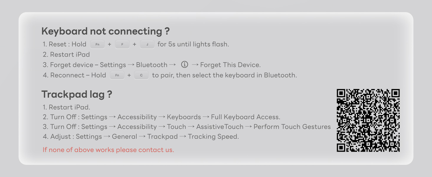The image size is (432, 177).
Task: Click the circled info icon
Action: coord(184,65)
